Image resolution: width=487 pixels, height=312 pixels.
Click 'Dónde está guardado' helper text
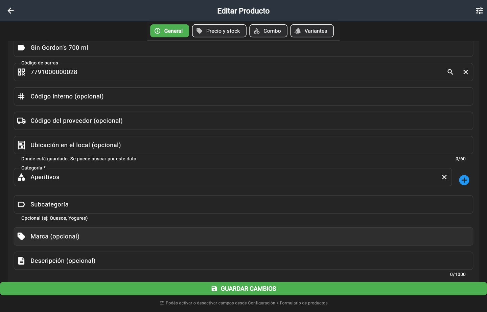point(79,159)
